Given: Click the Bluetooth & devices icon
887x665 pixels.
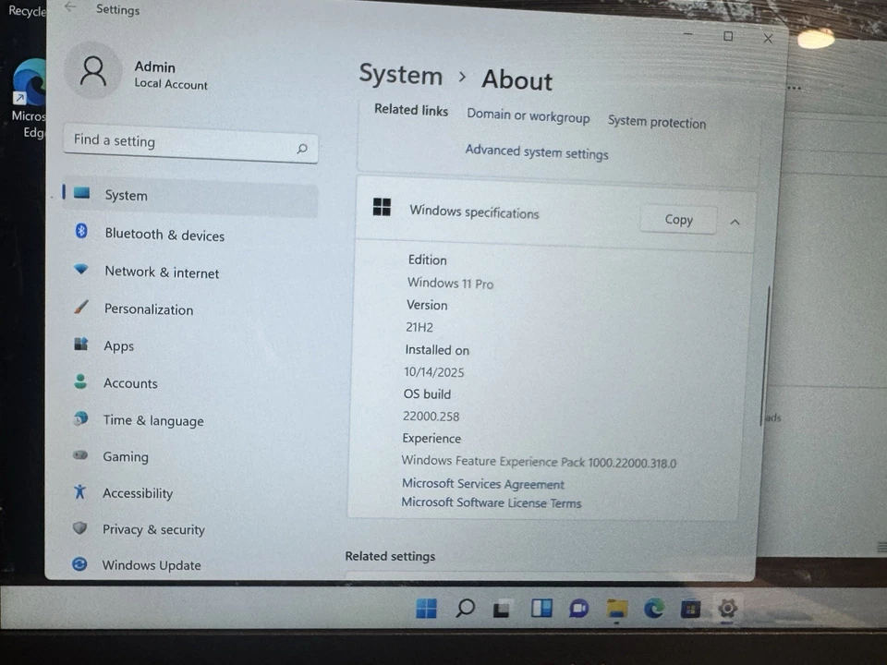Looking at the screenshot, I should (81, 231).
